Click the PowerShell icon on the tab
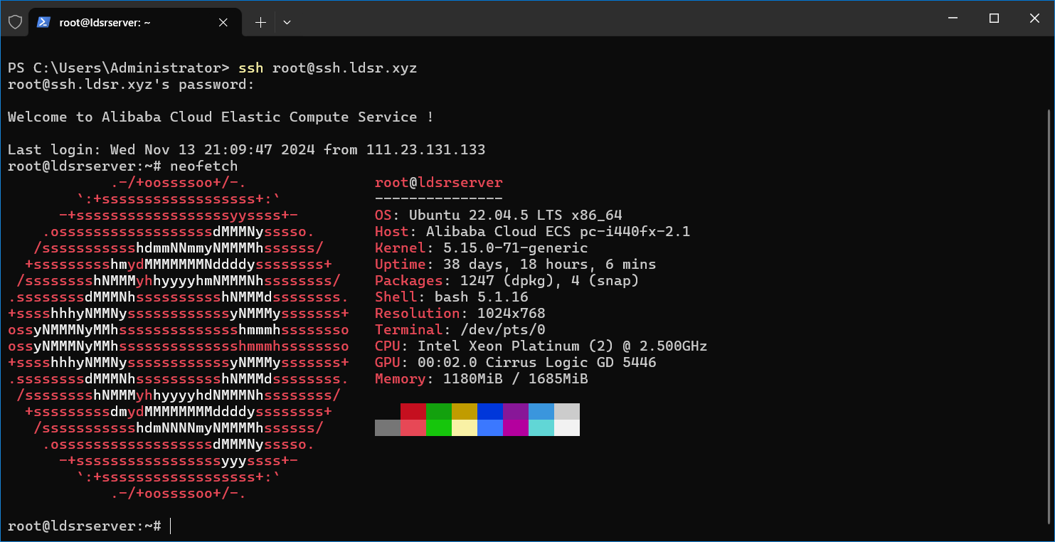1055x542 pixels. 43,22
